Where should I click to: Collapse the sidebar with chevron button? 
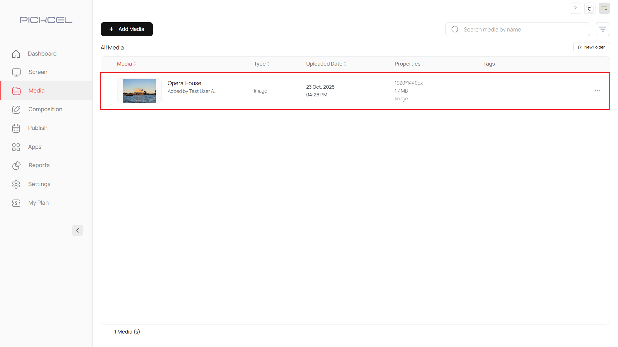(77, 230)
